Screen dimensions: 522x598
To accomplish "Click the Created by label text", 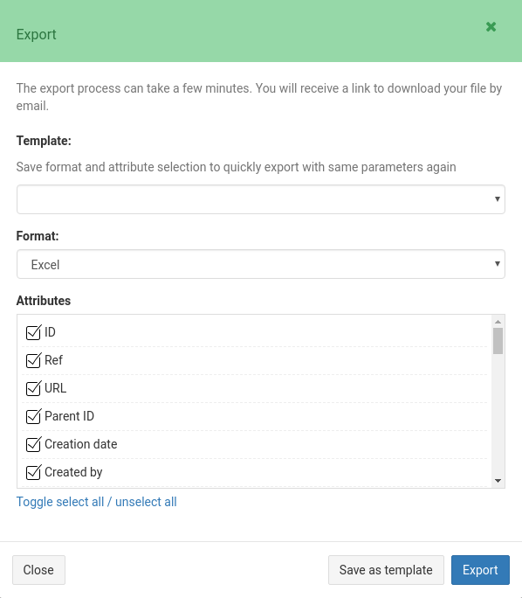I will pos(73,472).
